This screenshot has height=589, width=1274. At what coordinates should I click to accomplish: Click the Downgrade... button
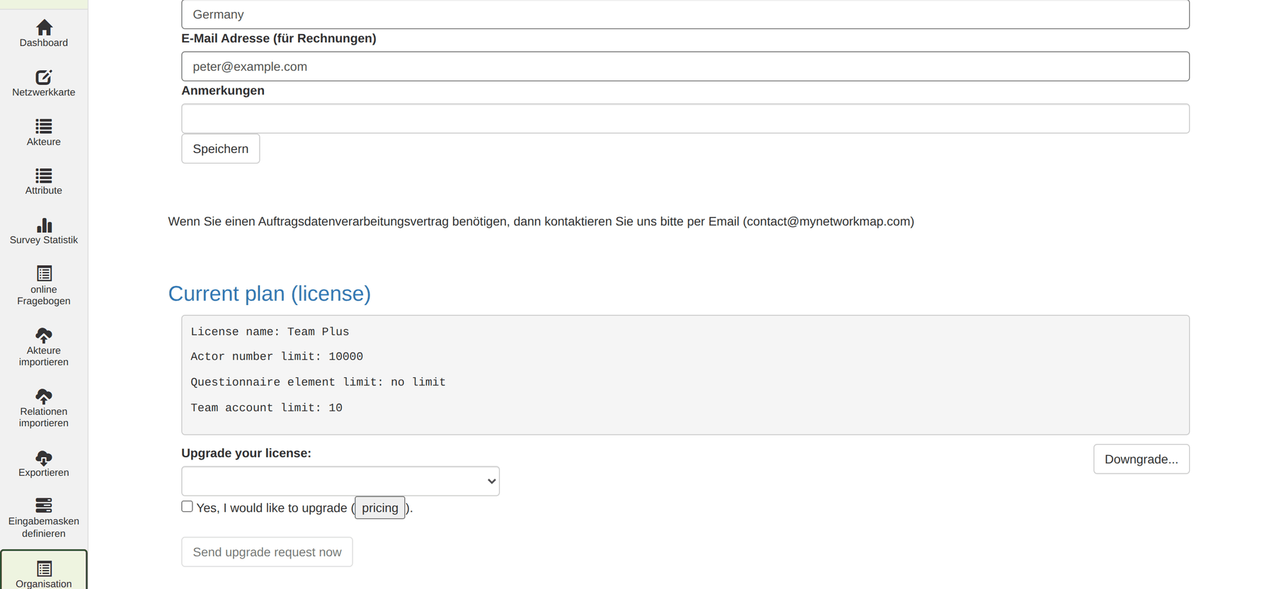[x=1142, y=459]
